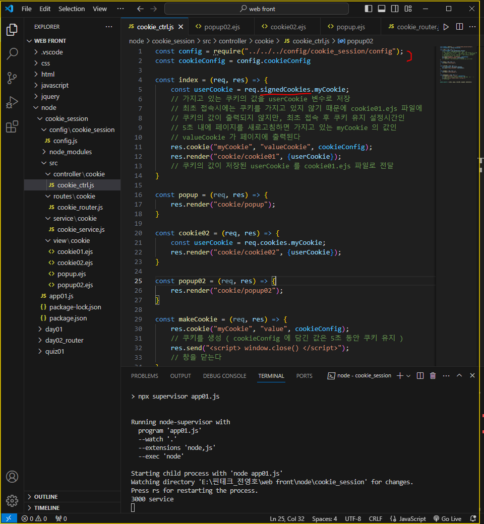
Task: Split the editor to the right
Action: point(460,27)
